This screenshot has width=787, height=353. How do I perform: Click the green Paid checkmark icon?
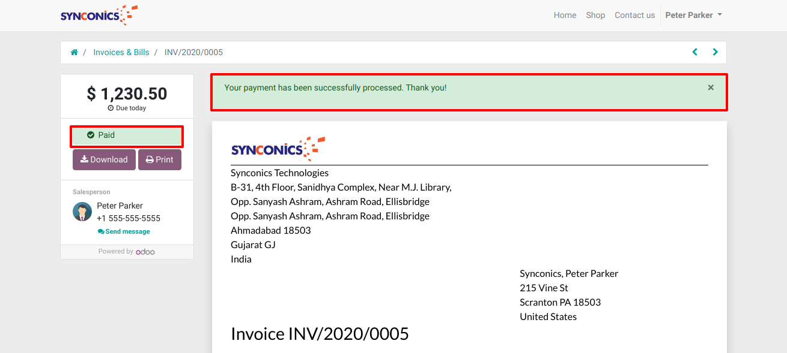pos(91,135)
